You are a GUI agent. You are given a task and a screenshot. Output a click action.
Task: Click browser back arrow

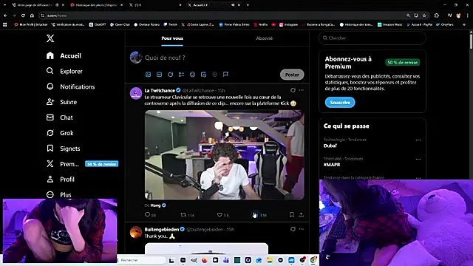(5, 16)
